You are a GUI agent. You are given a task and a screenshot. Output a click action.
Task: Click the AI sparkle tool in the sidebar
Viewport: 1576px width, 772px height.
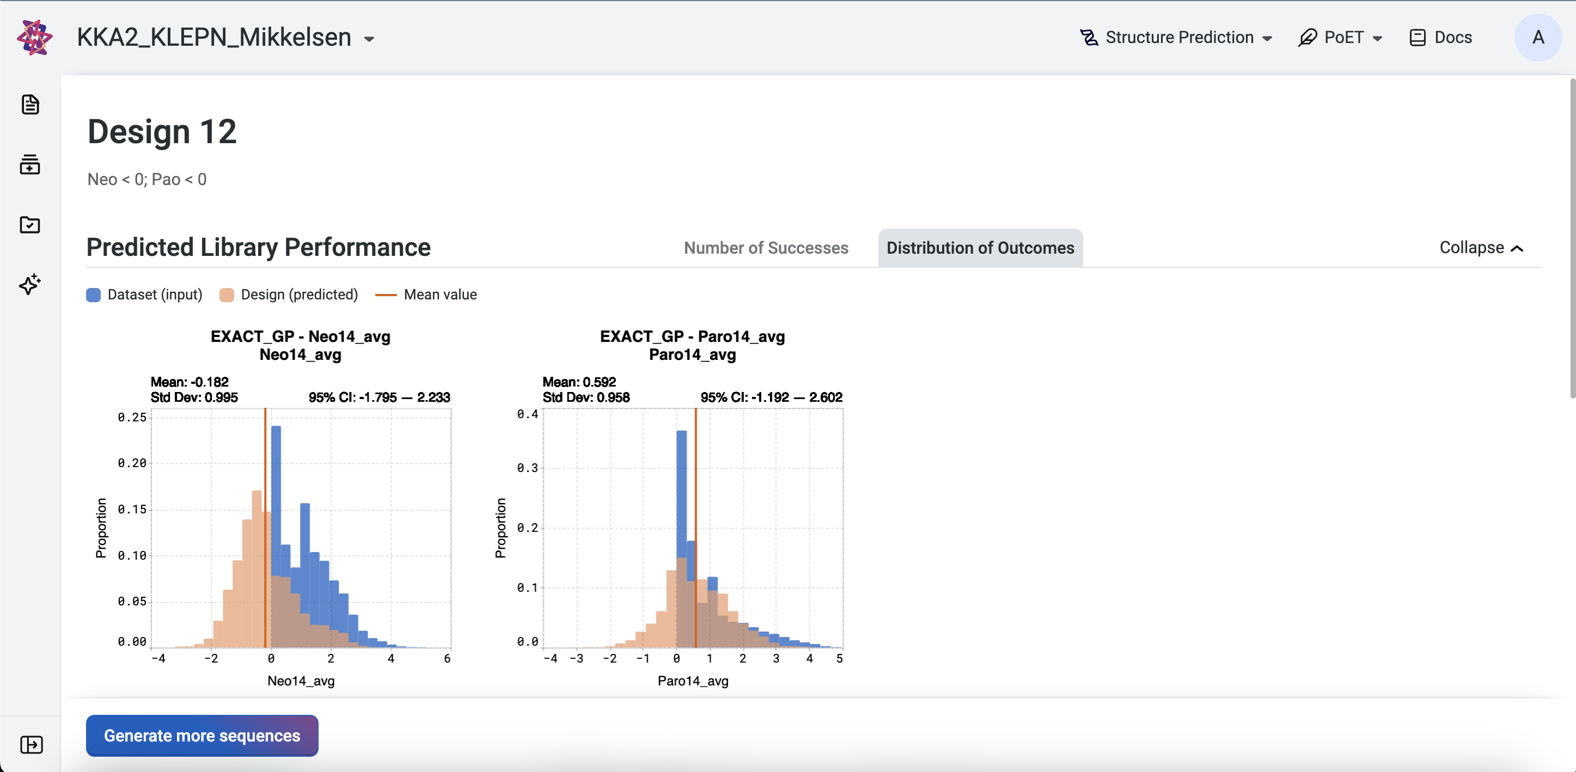tap(29, 284)
